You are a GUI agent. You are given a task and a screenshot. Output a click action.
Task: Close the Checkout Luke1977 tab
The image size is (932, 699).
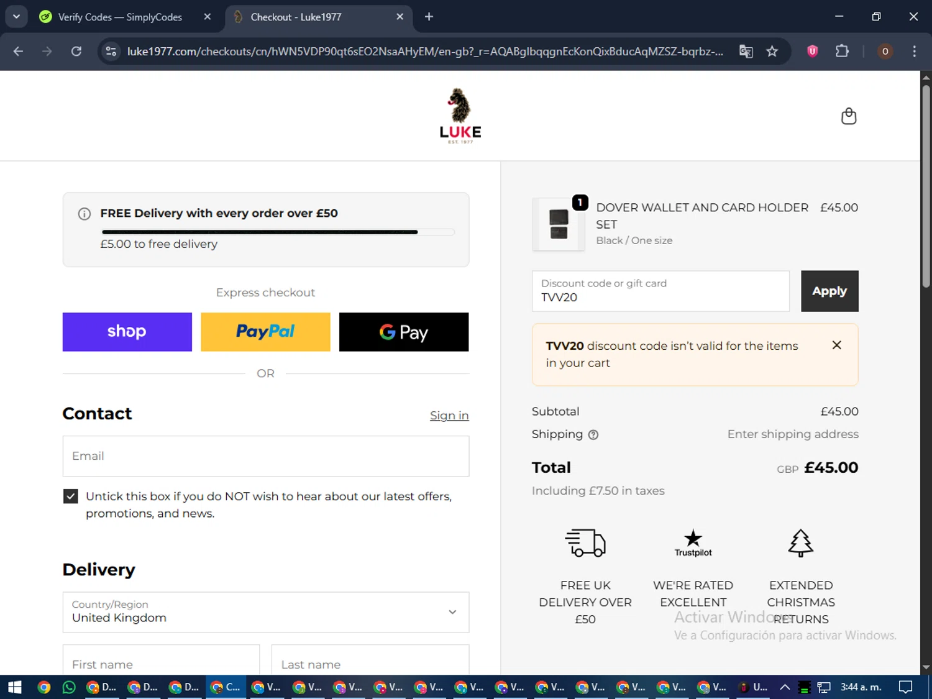(400, 17)
